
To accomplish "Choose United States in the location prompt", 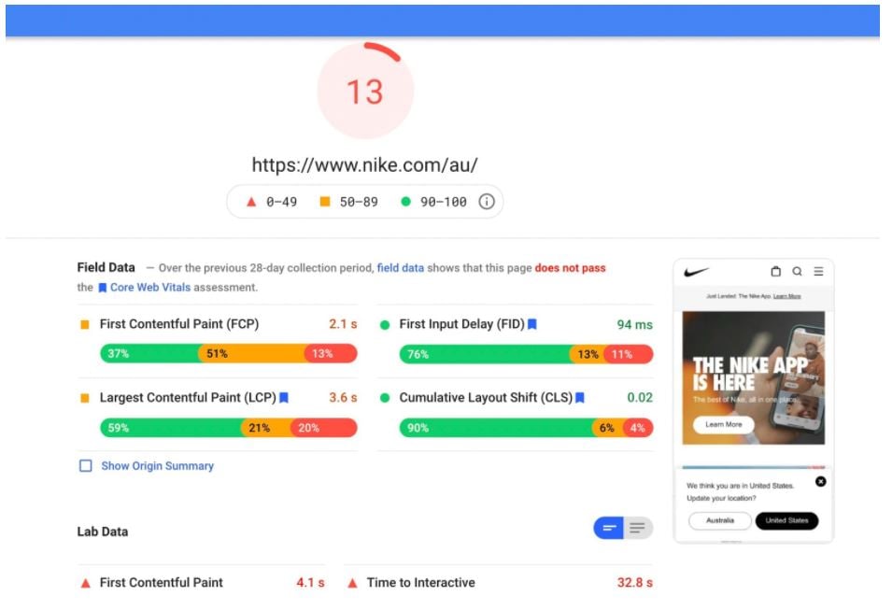I will pyautogui.click(x=786, y=520).
